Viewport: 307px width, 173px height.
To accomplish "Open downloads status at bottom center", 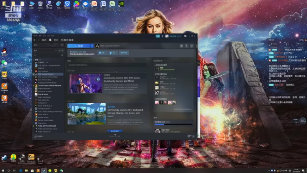I will coord(115,136).
